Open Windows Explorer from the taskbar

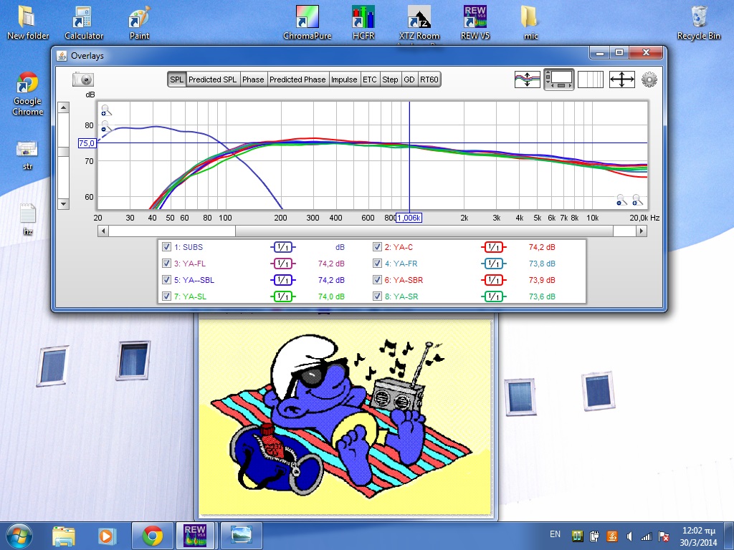click(64, 536)
